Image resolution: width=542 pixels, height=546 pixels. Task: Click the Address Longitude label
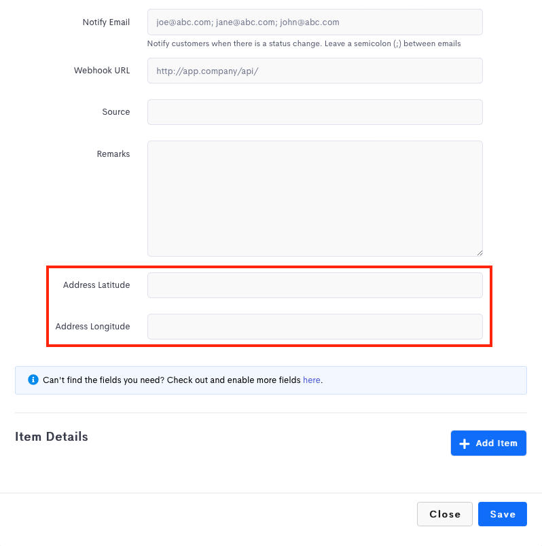click(92, 327)
